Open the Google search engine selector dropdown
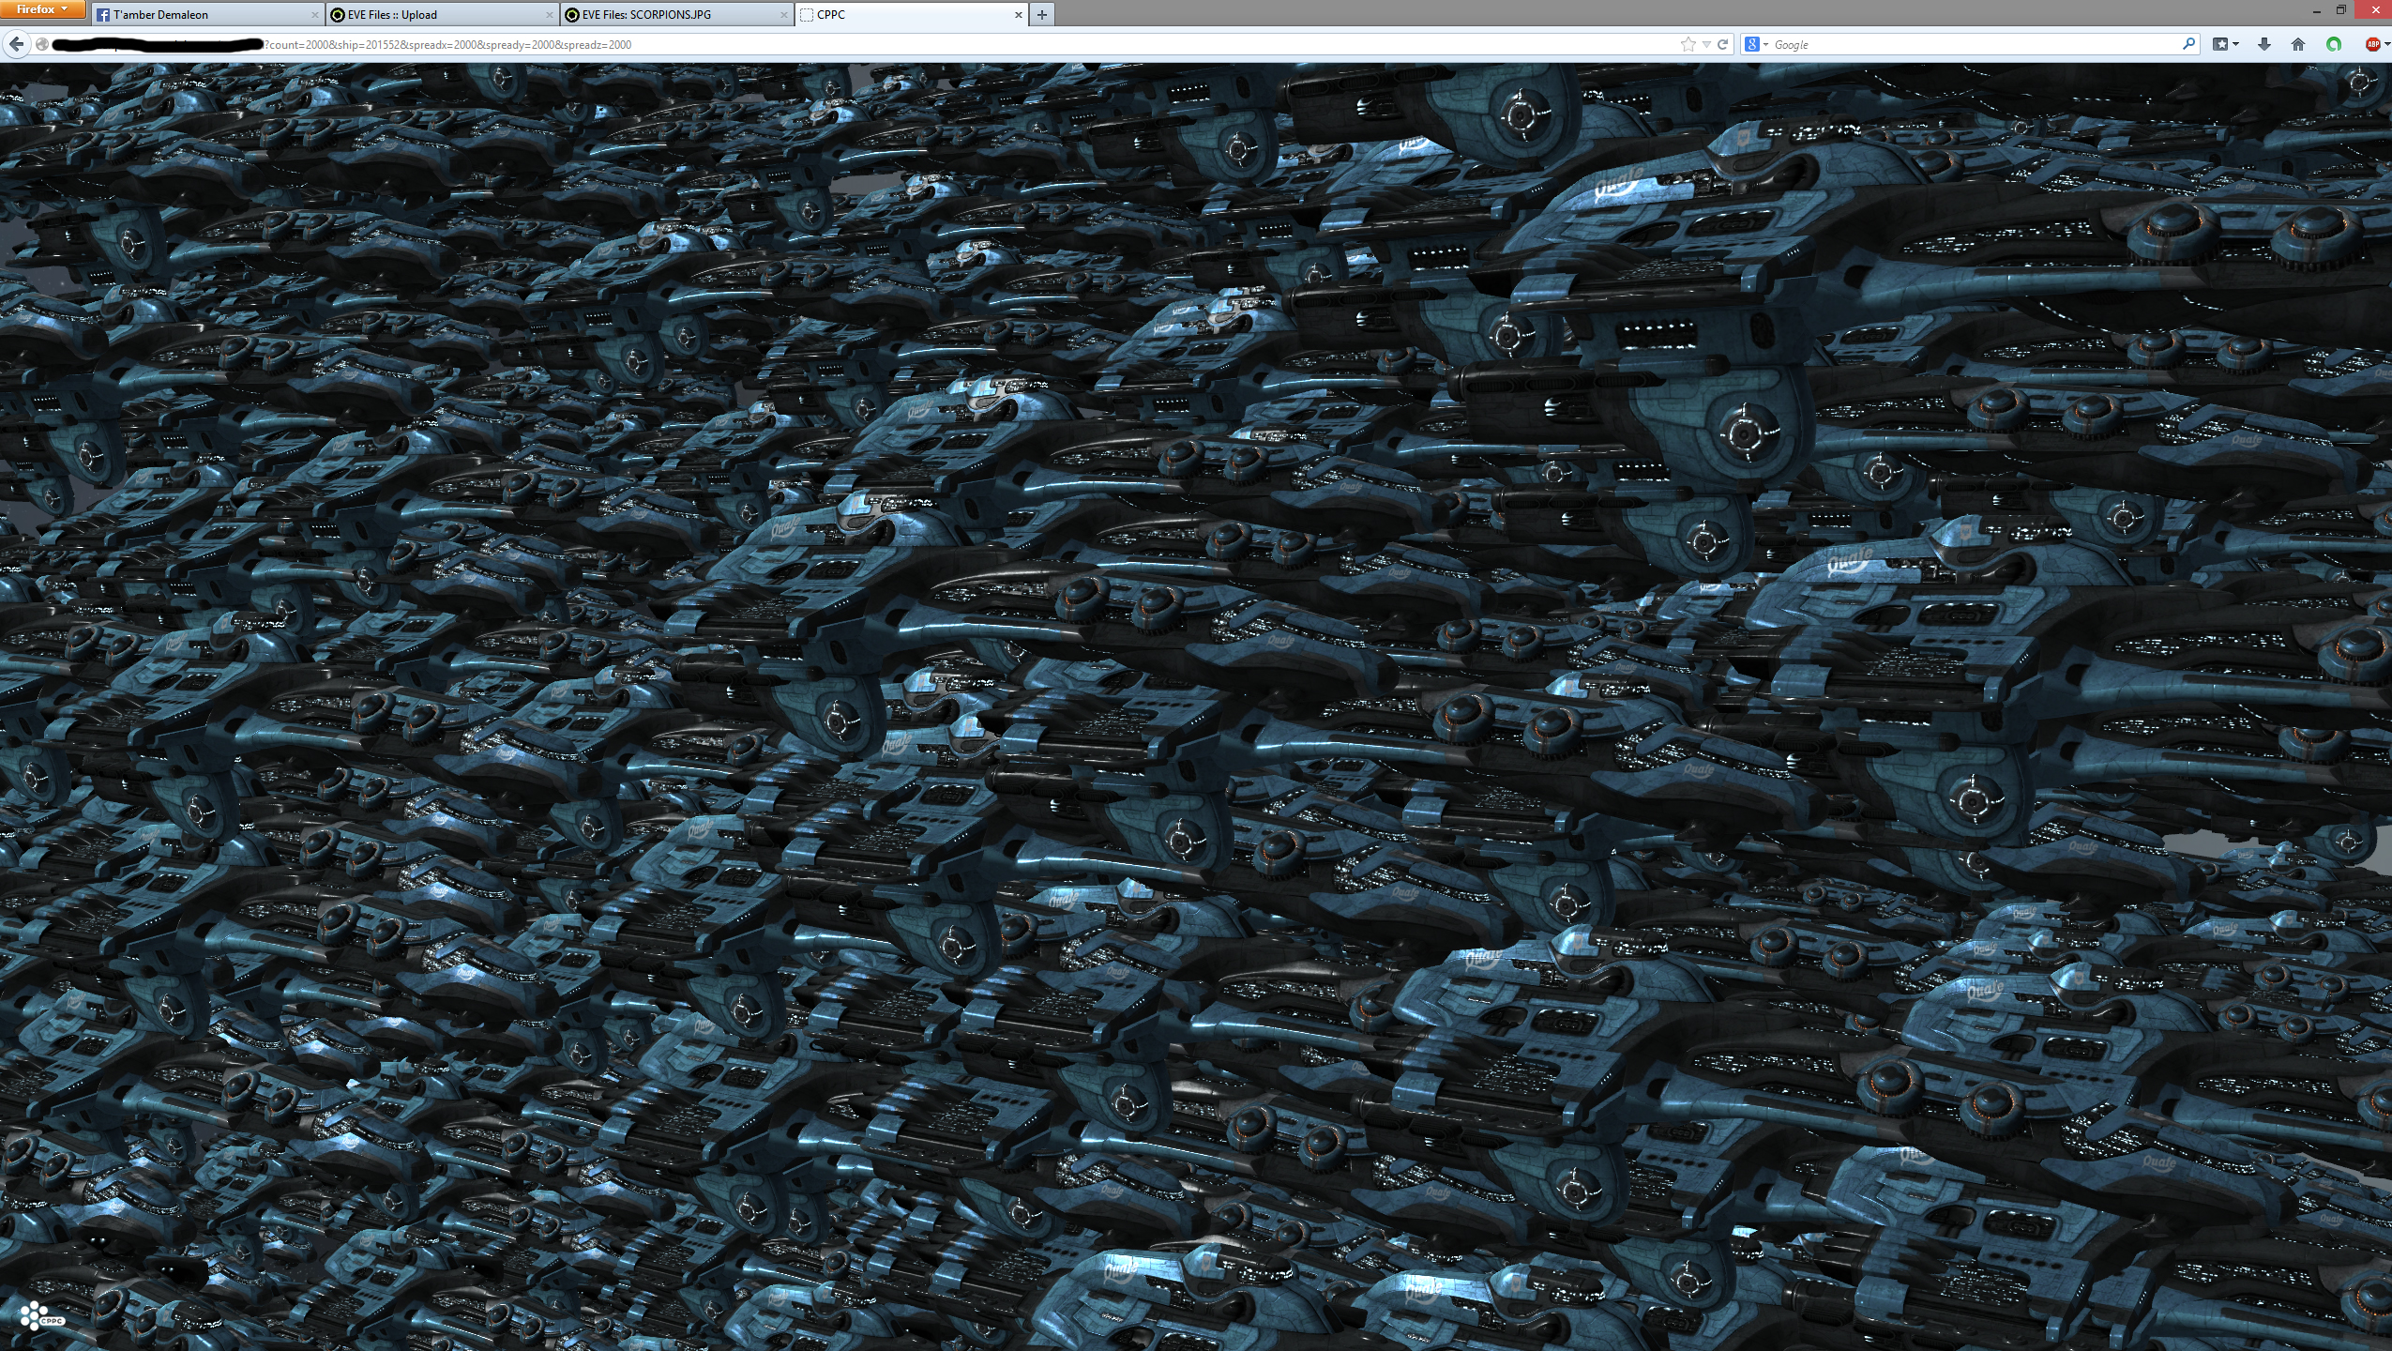This screenshot has width=2392, height=1351. (1755, 44)
